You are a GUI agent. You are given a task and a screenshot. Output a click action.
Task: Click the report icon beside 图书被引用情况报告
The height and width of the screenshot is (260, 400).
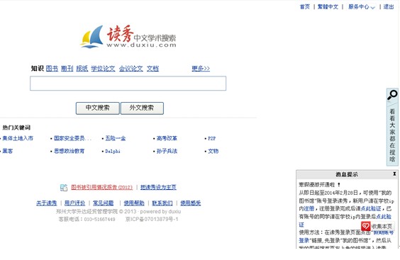pyautogui.click(x=64, y=188)
